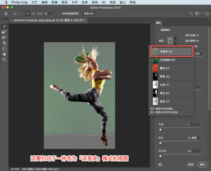Viewport: 211px width, 171px height.
Task: Open the 选择 (Select) menu
Action: tap(84, 3)
